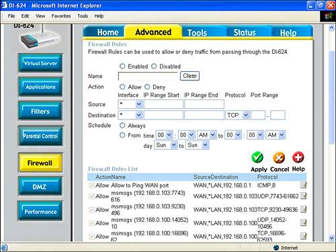Screen dimensions: 336x252
Task: Click the Clear button next to Name
Action: [x=190, y=76]
